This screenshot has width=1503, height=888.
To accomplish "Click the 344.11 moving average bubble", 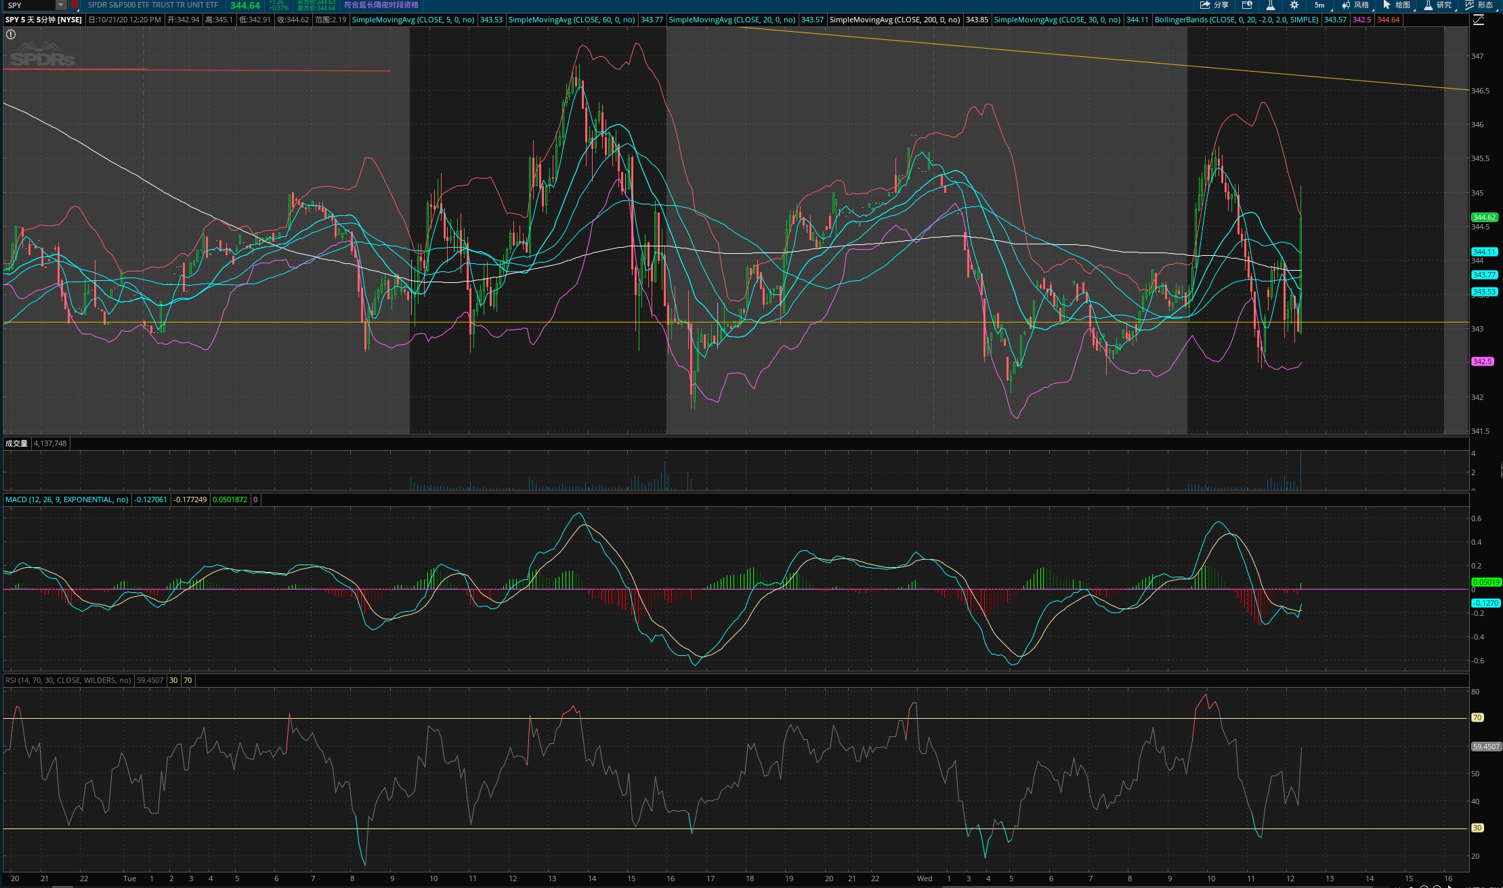I will click(x=1484, y=252).
